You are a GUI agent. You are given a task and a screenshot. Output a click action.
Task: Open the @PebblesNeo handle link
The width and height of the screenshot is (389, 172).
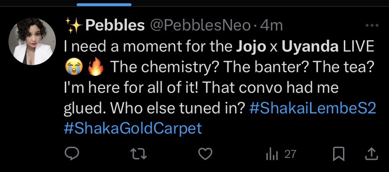coord(199,25)
